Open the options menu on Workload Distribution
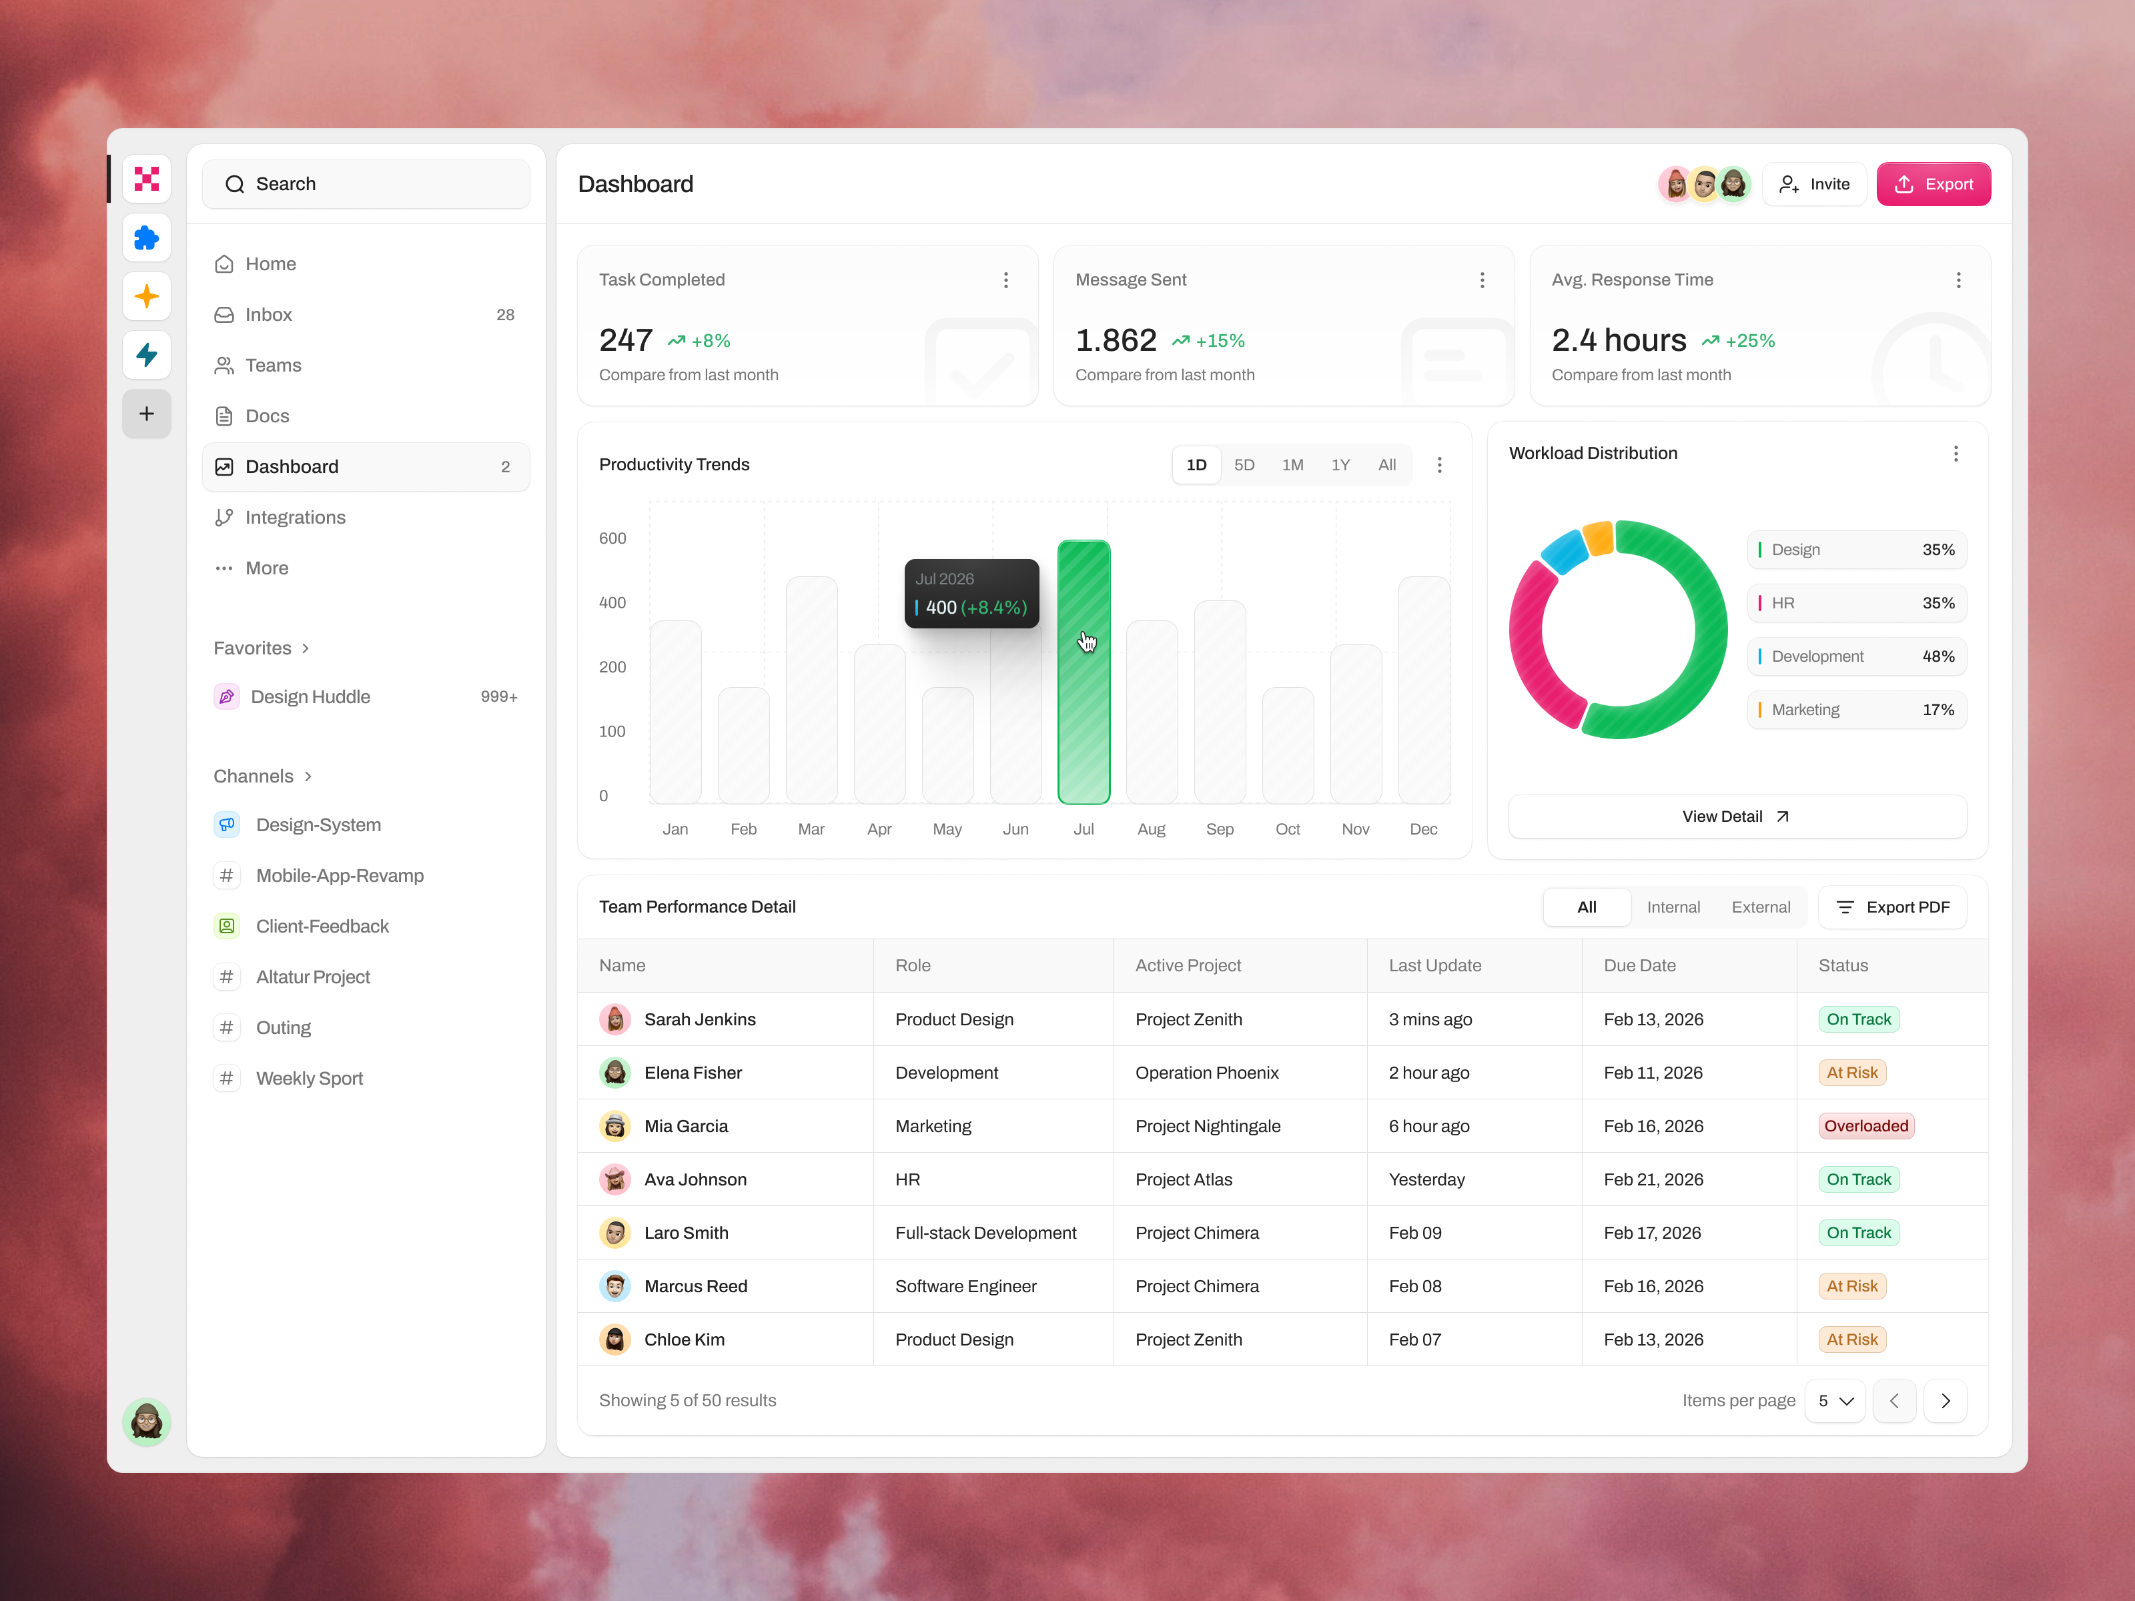 [x=1956, y=454]
